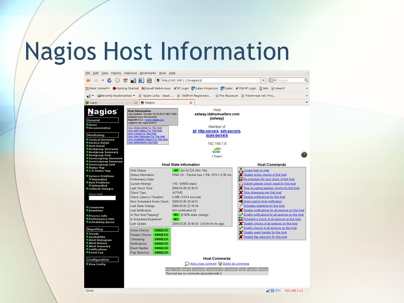Expand the Recently Bookmarked dropdown
404x303 pixels.
coord(134,96)
